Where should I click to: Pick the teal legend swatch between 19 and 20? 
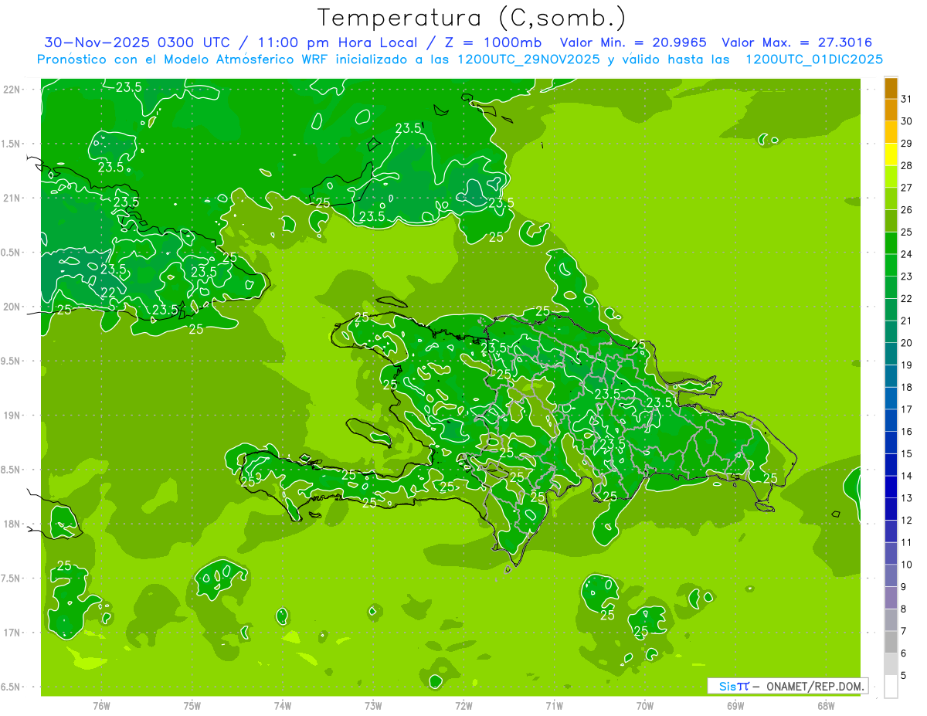coord(891,354)
